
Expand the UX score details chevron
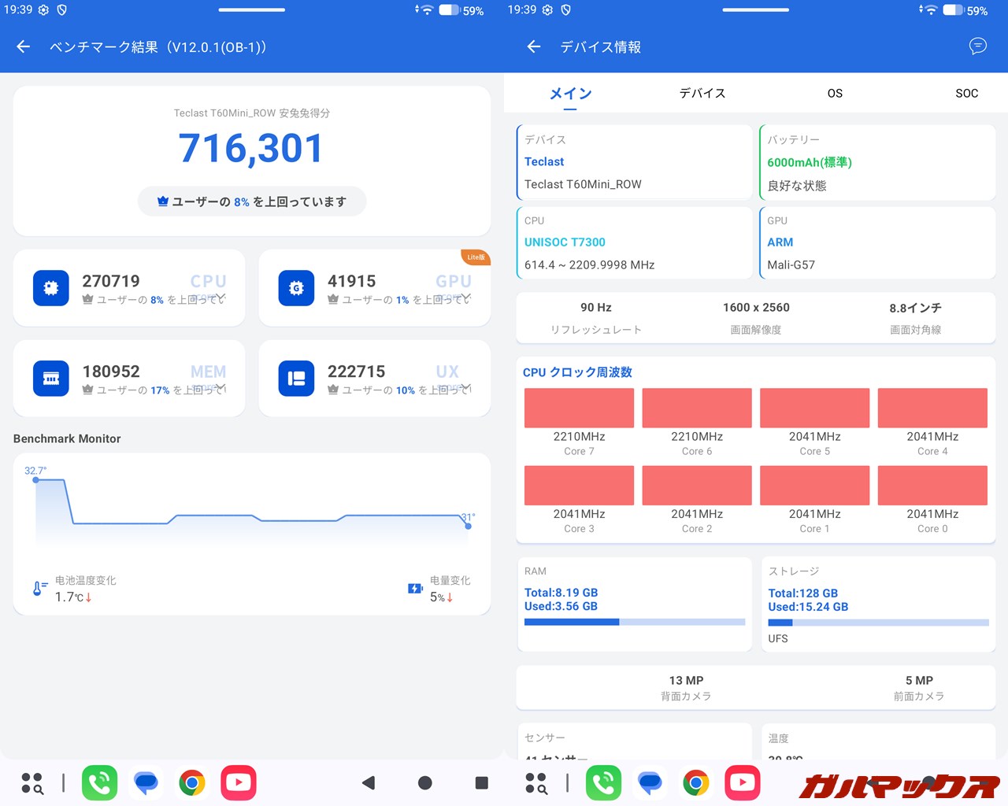click(x=466, y=387)
